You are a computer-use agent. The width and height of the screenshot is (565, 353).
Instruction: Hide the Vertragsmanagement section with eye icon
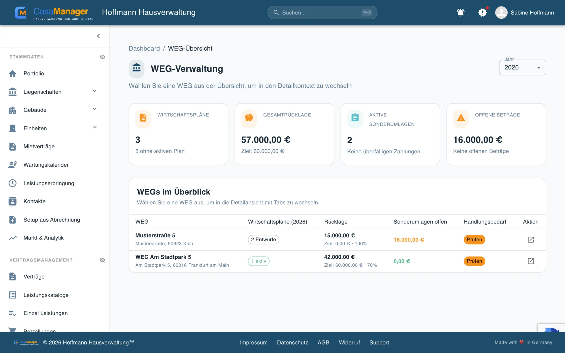[102, 260]
